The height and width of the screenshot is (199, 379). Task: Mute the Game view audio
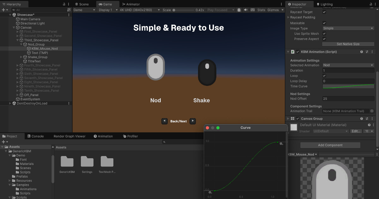tap(246, 10)
